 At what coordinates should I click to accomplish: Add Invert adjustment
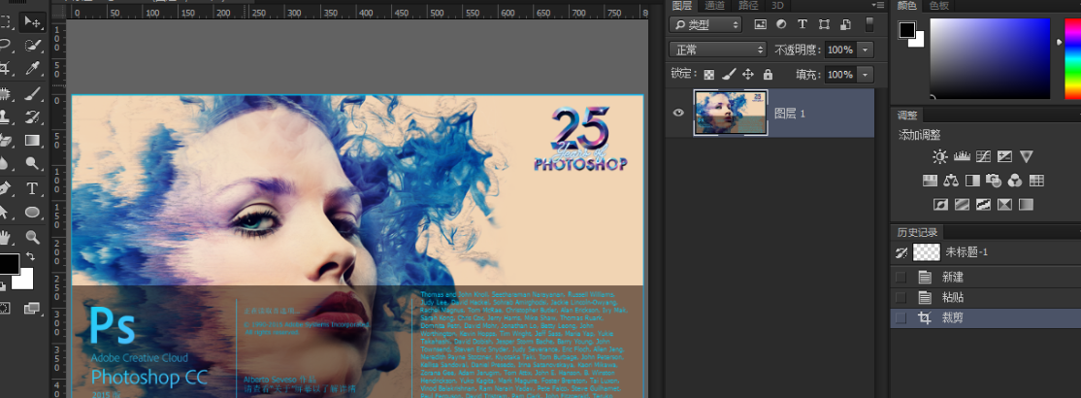940,204
